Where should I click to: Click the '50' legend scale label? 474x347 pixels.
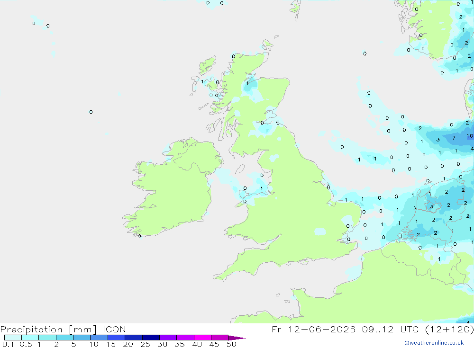(231, 344)
